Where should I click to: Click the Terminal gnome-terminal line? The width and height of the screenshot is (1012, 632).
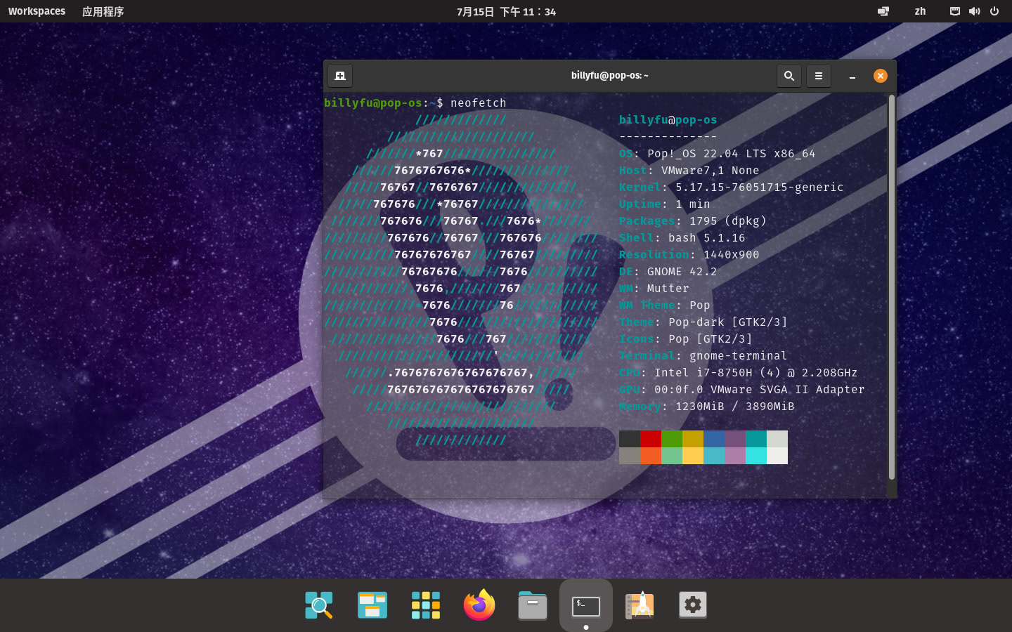pos(703,355)
